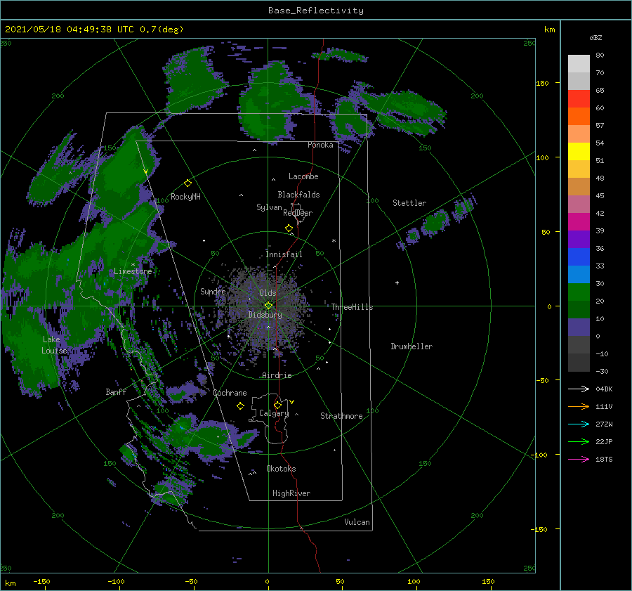Select the Sundre label

213,291
